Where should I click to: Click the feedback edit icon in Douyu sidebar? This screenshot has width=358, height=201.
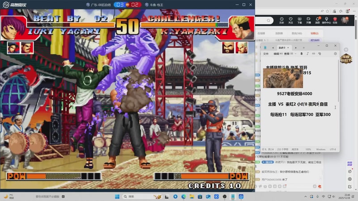coord(350,187)
